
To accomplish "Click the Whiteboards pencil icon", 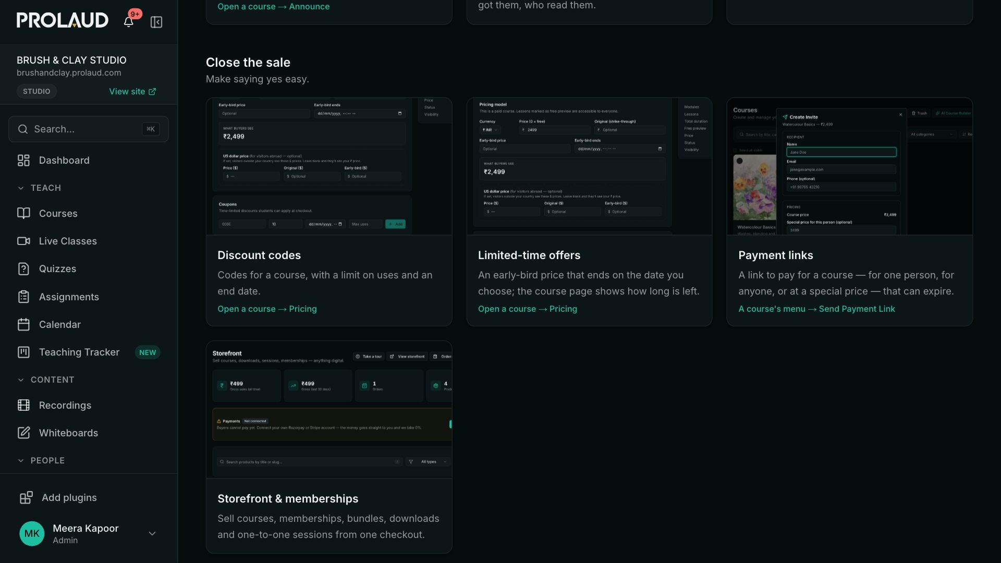I will [23, 433].
